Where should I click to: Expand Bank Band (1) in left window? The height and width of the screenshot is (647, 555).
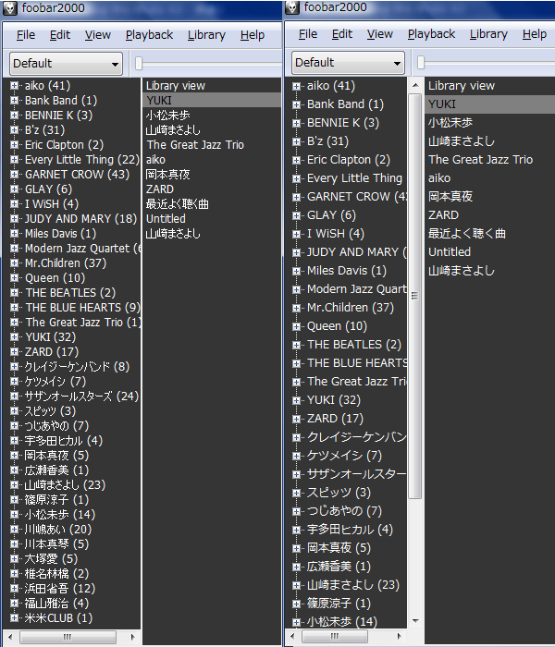pos(15,101)
